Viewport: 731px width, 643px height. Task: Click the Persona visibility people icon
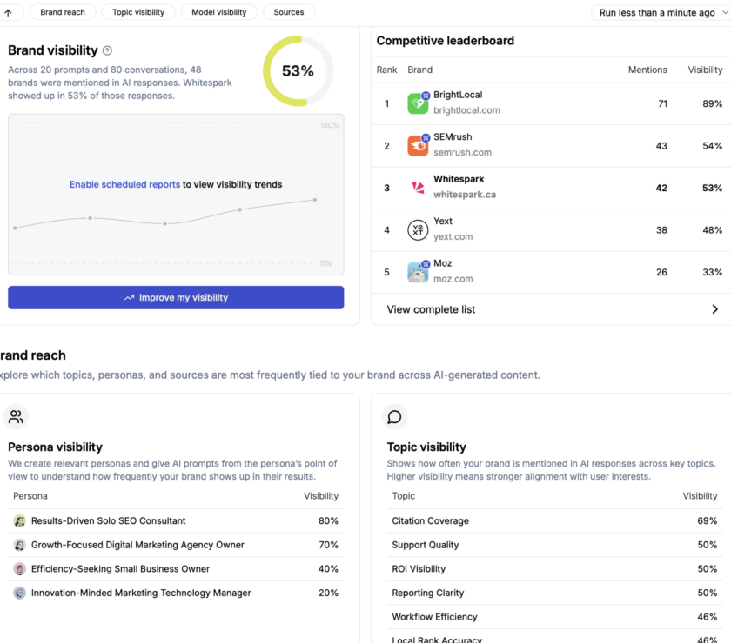pos(16,417)
